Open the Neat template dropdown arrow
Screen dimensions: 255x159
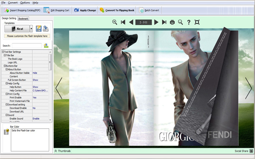click(31, 29)
